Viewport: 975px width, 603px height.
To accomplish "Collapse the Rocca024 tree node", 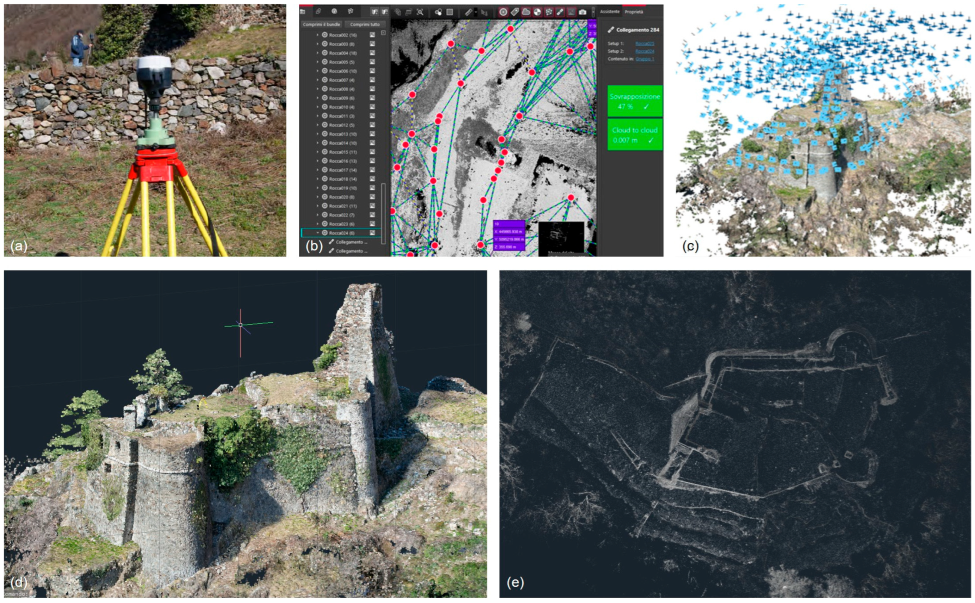I will point(318,233).
